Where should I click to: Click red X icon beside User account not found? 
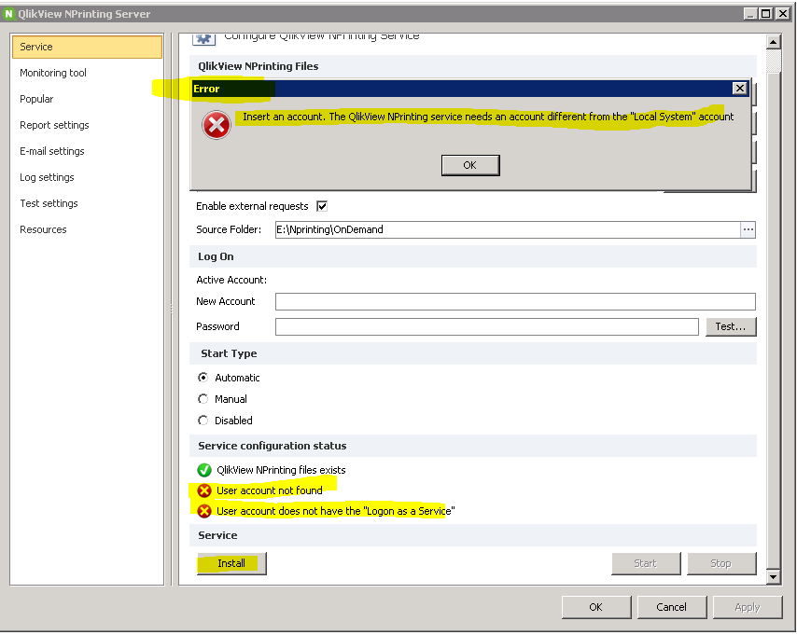(204, 490)
